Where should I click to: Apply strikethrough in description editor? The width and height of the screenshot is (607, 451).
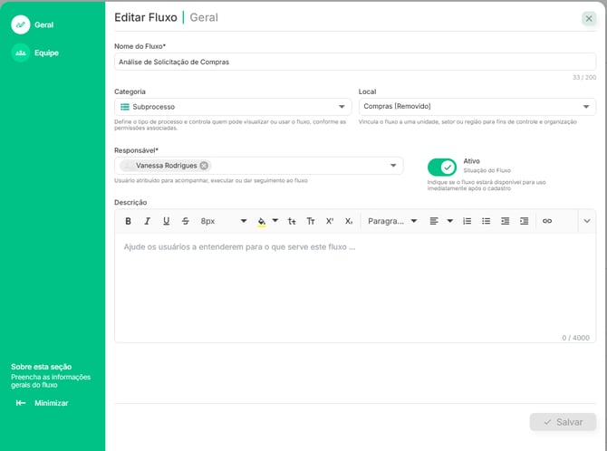coord(186,221)
